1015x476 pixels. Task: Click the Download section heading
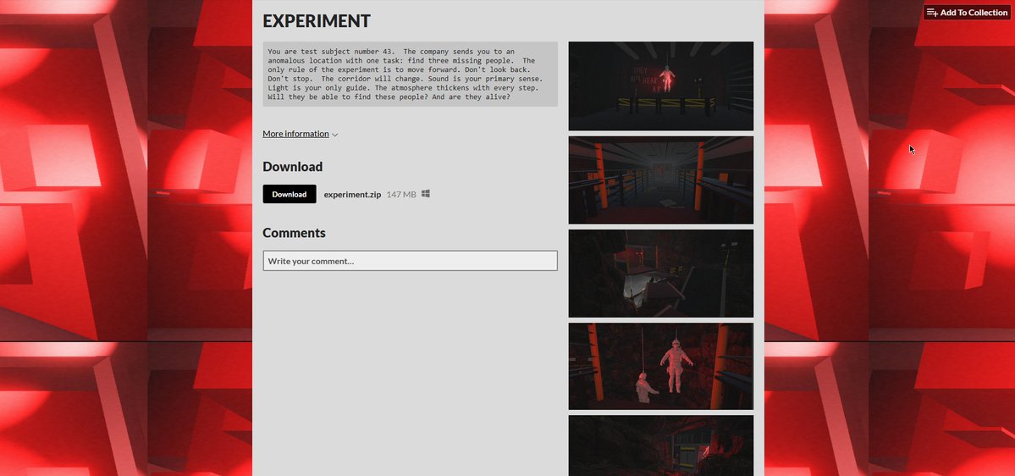coord(293,167)
